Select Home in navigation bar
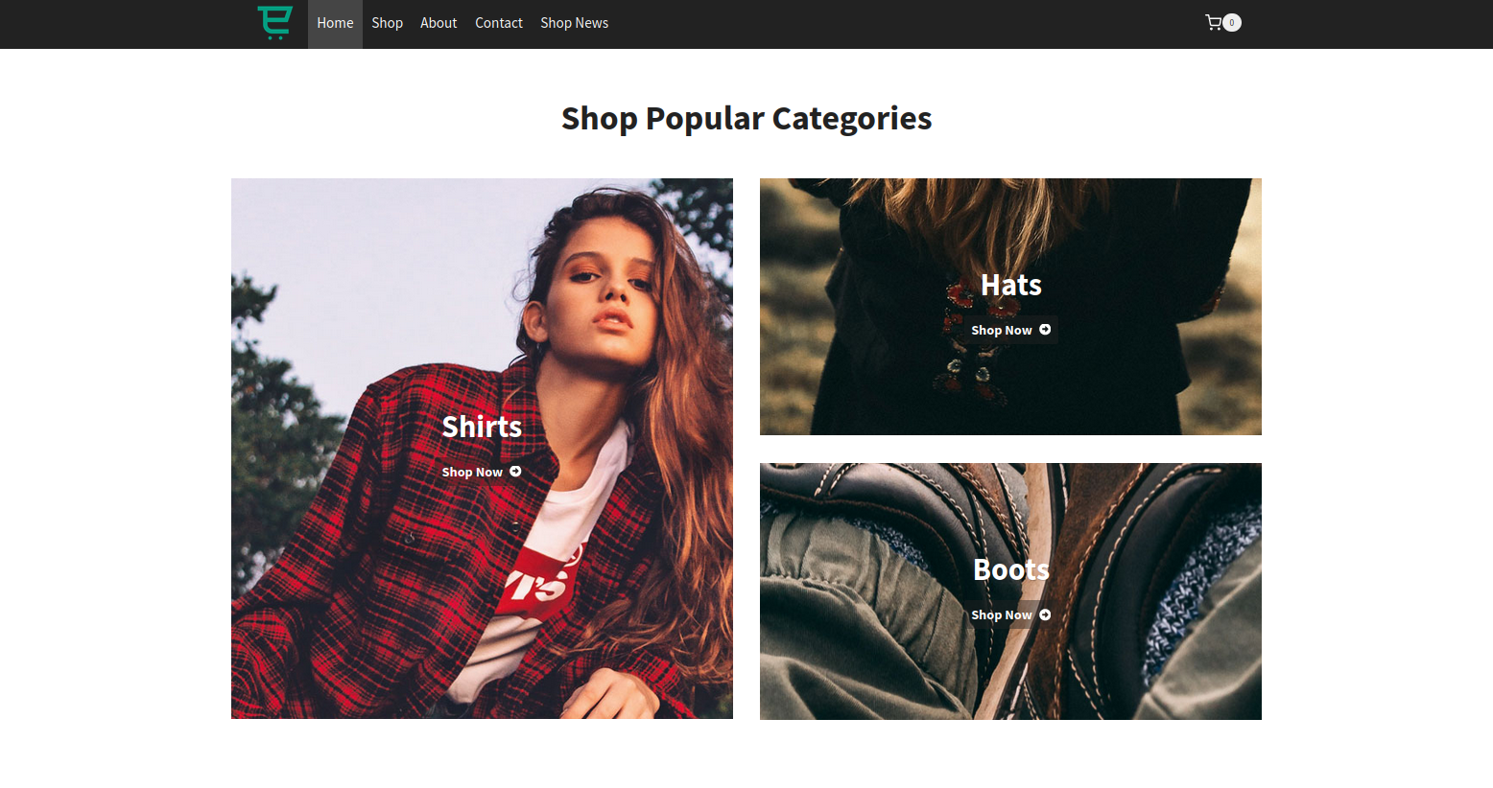The image size is (1493, 788). coord(335,23)
